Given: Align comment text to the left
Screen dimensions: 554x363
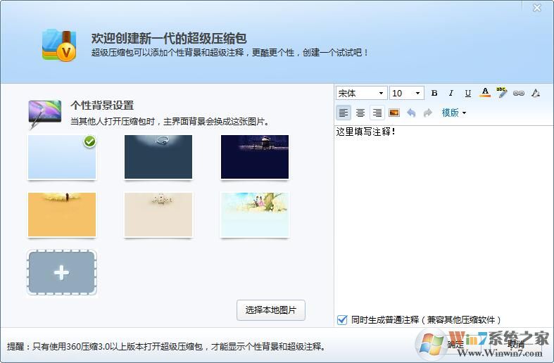Looking at the screenshot, I should pyautogui.click(x=343, y=113).
